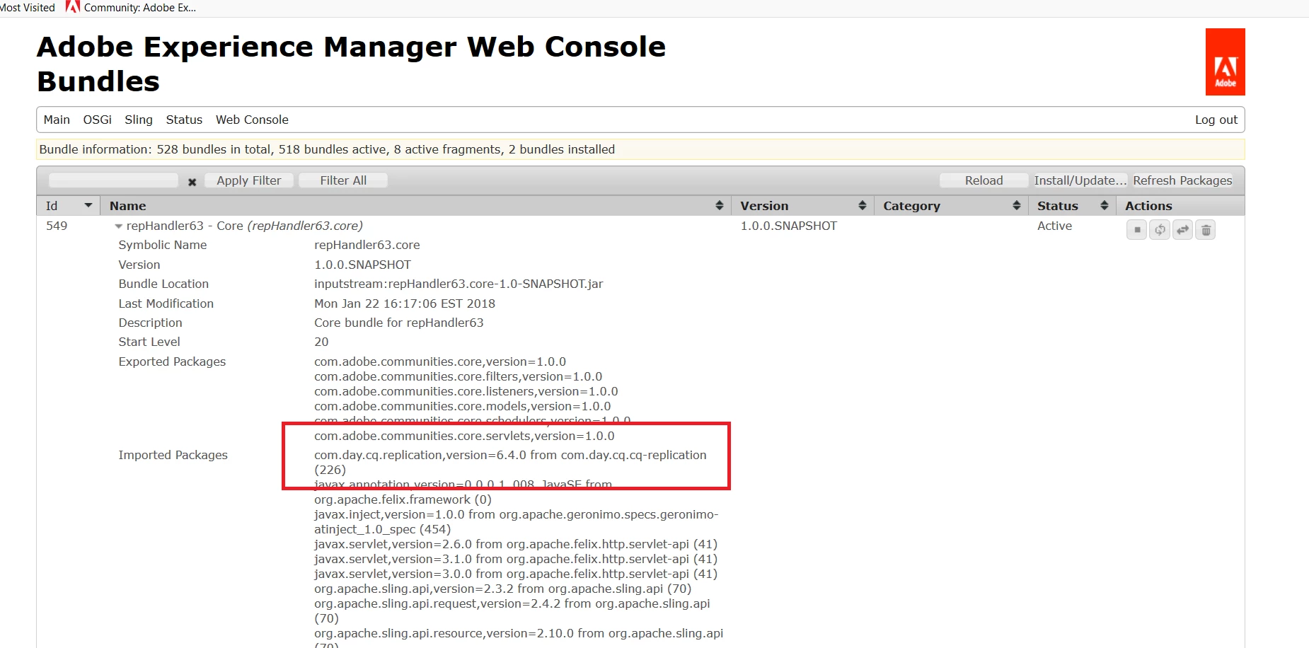Viewport: 1309px width, 648px height.
Task: Open the Install/Update... dialog
Action: click(1080, 180)
